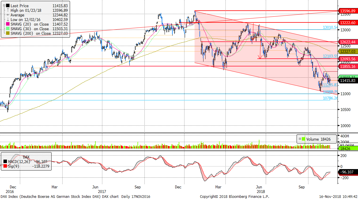Click the legend value 12344.82
Viewport: 358px width, 199px height.
pyautogui.click(x=60, y=15)
